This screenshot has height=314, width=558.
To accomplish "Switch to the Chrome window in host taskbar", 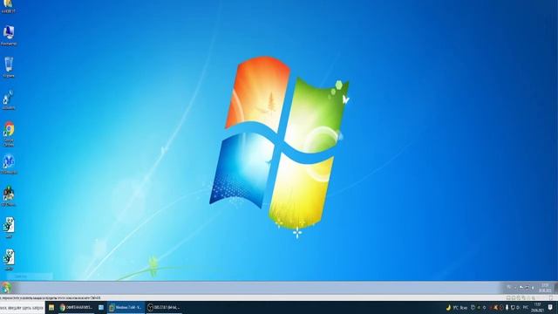I will (77, 308).
